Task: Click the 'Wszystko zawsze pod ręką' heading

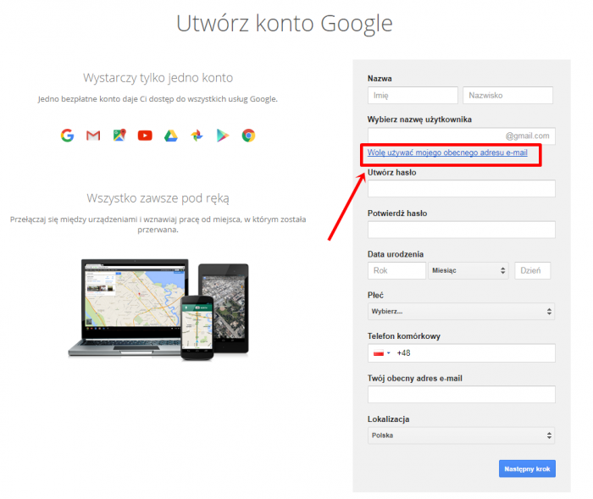Action: [158, 198]
